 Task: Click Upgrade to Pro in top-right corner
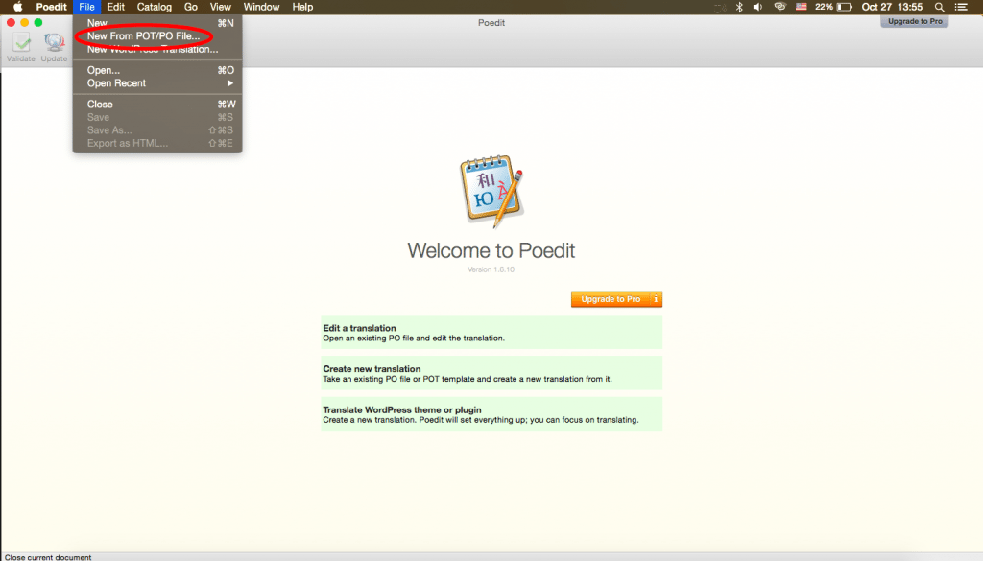(913, 20)
